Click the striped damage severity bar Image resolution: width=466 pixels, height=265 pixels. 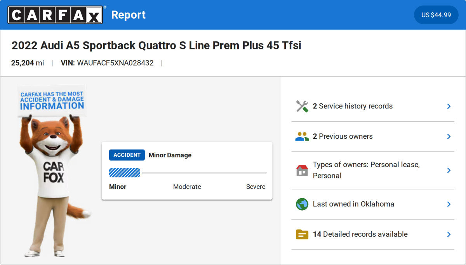coord(125,173)
